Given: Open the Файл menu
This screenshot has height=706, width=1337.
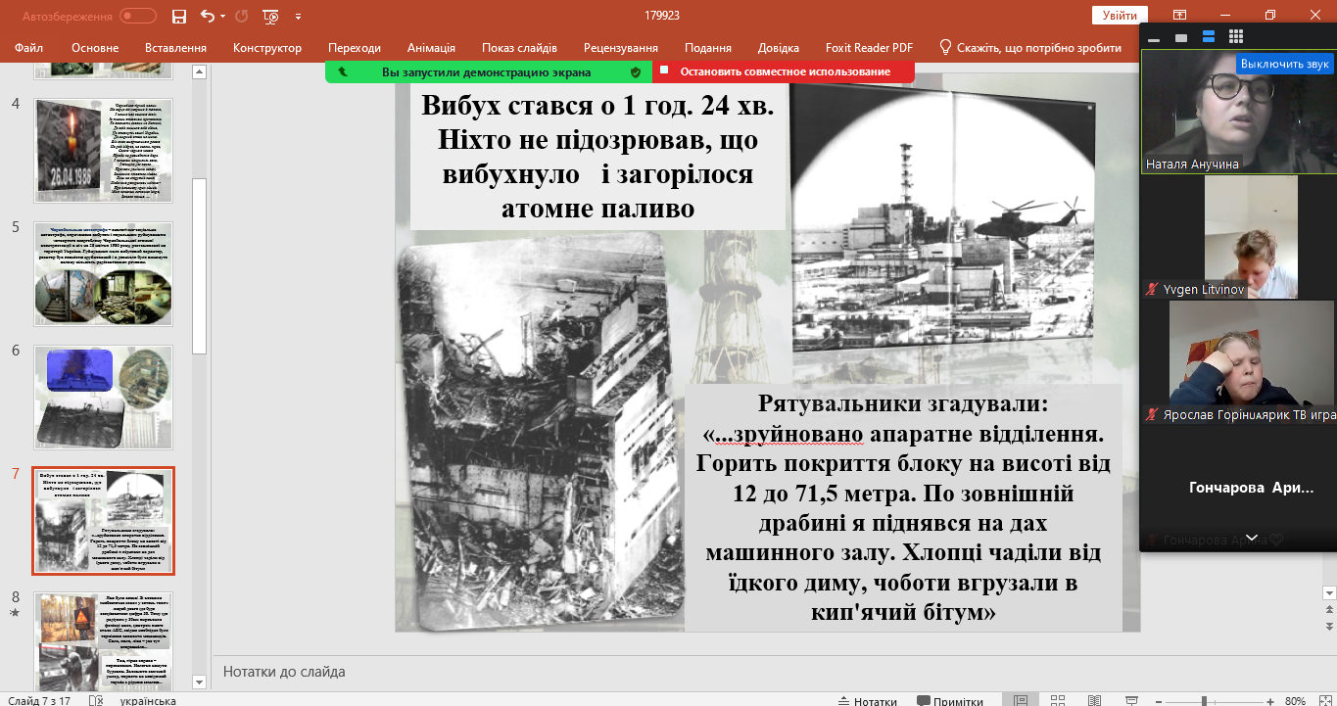Looking at the screenshot, I should pos(29,48).
